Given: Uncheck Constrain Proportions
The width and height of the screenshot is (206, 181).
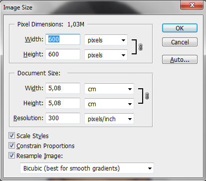Looking at the screenshot, I should click(11, 146).
